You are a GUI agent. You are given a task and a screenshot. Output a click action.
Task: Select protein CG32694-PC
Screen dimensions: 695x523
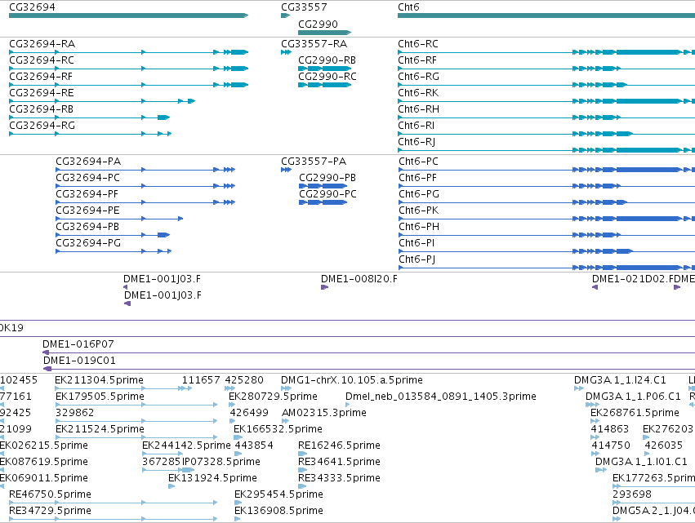pos(145,186)
